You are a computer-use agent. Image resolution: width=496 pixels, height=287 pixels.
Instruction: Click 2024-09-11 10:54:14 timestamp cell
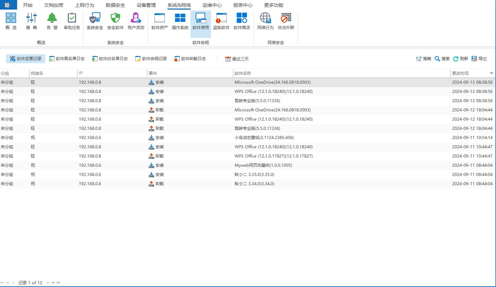472,138
